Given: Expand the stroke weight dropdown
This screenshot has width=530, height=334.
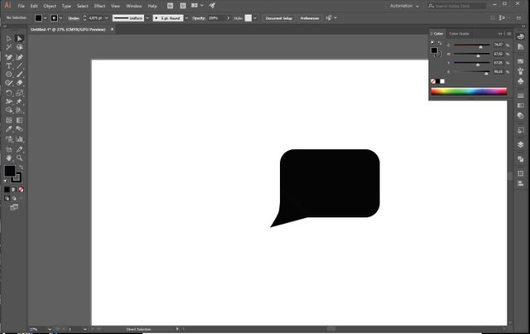Looking at the screenshot, I should click(107, 18).
